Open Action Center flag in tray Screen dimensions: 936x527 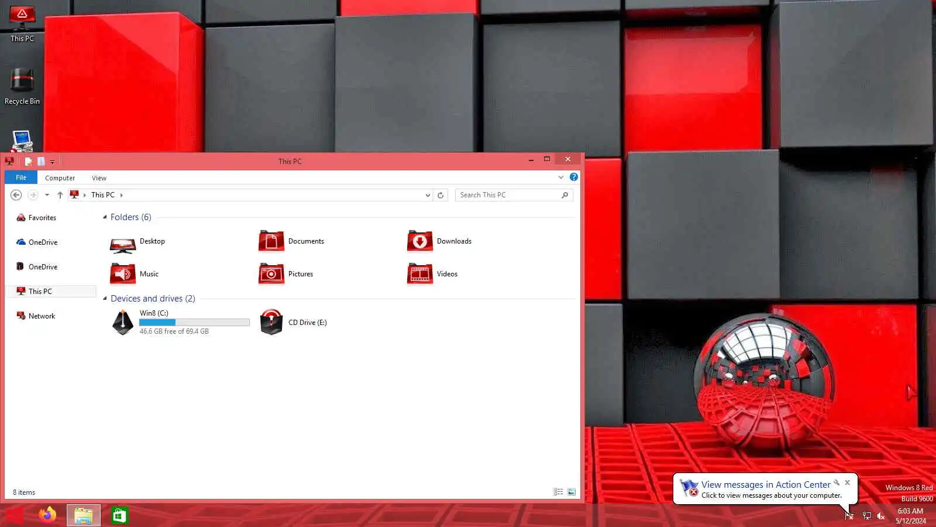coord(849,516)
